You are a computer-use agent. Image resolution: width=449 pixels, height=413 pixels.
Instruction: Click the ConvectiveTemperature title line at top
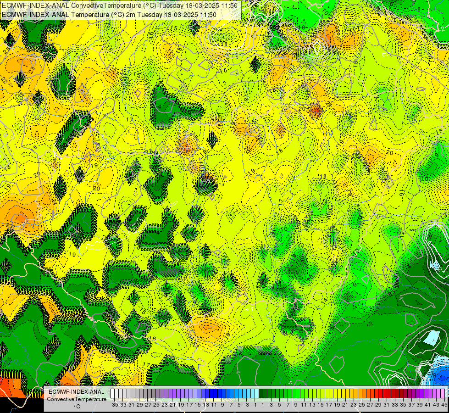120,6
